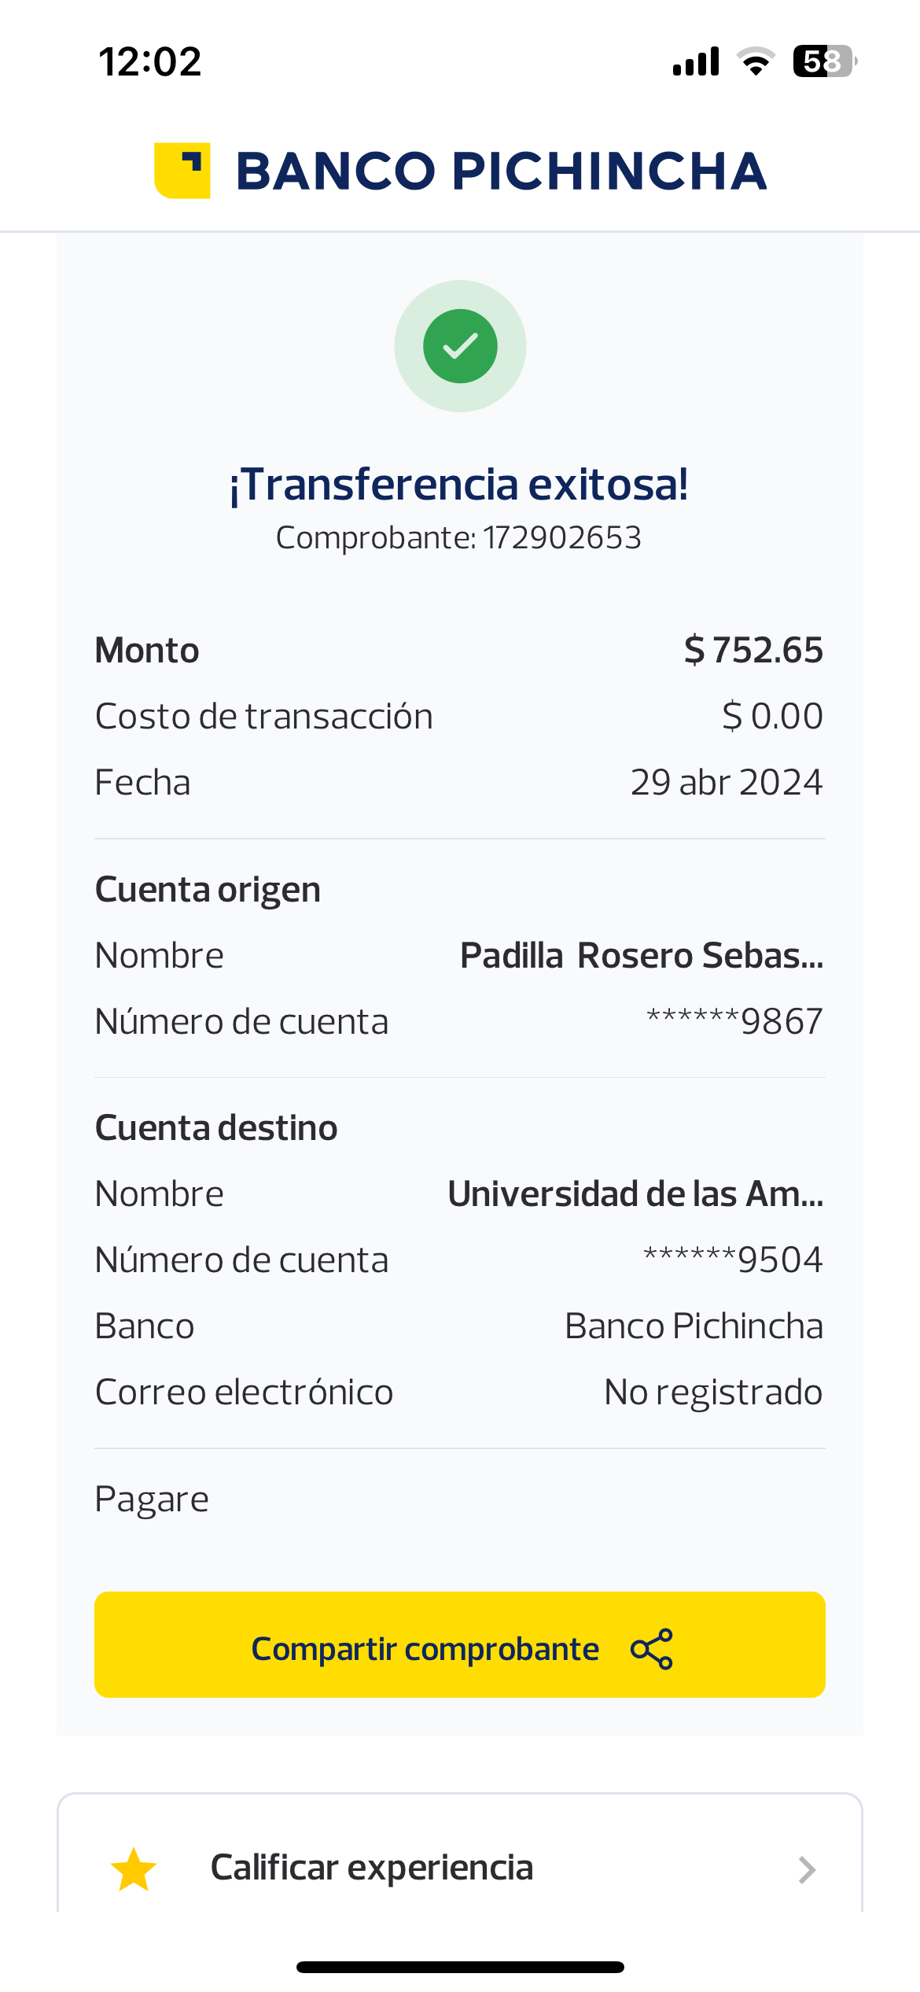Tap the 12:02 clock in status bar

click(x=150, y=61)
